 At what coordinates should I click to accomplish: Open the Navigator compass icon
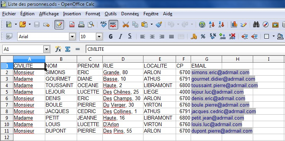265,24
